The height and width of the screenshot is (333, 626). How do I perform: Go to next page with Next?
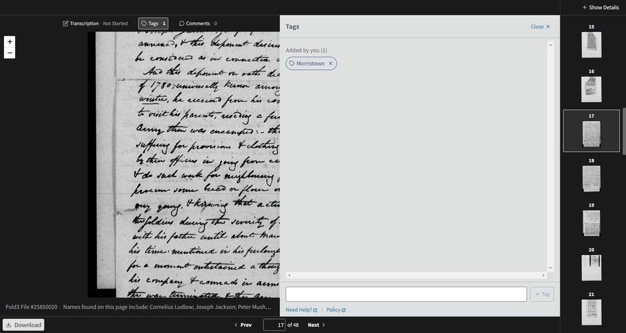[316, 325]
